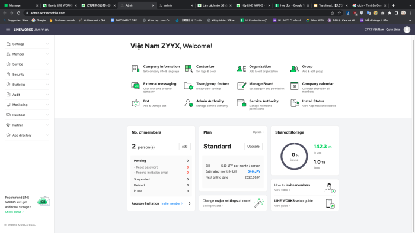Image resolution: width=415 pixels, height=233 pixels.
Task: Click the Member sidebar icon
Action: 8,54
